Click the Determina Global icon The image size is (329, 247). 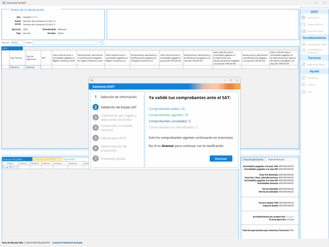(x=303, y=65)
